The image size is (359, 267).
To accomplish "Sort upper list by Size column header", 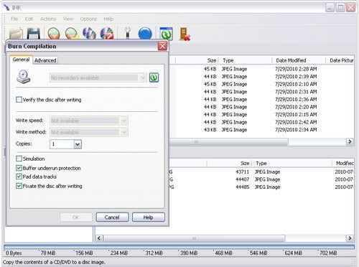I will point(197,60).
